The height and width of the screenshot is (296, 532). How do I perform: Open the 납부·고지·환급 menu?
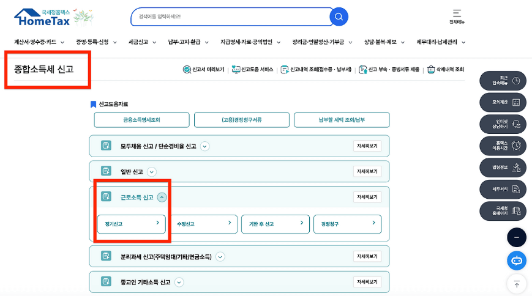189,42
